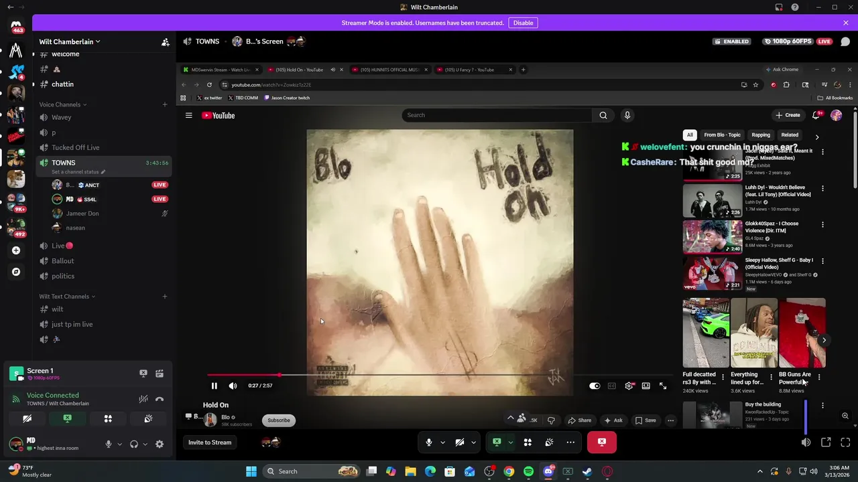This screenshot has width=858, height=482.
Task: Collapse the Wilt Text Channels category
Action: tap(67, 297)
